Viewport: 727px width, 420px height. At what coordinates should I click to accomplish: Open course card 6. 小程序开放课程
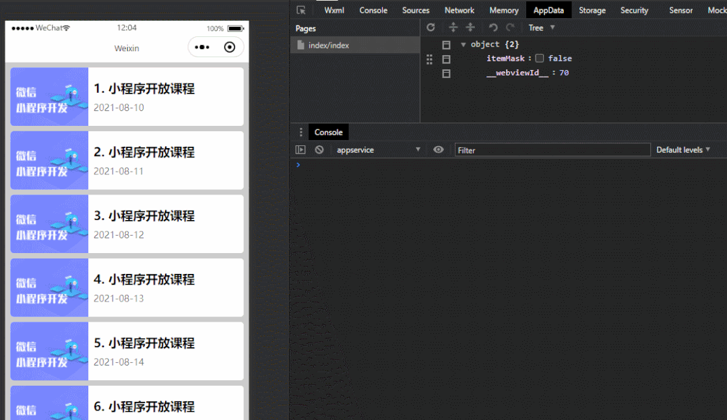[x=127, y=403]
